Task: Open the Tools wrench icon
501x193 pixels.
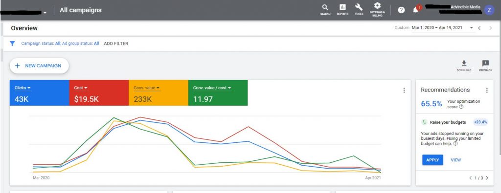Action: (359, 10)
